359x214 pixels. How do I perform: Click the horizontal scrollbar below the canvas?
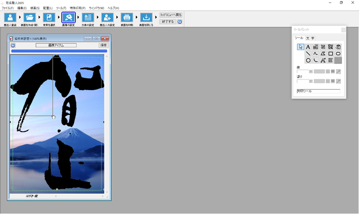click(77, 196)
